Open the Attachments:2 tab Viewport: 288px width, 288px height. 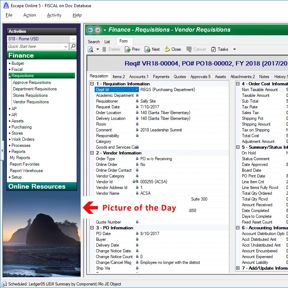(x=242, y=77)
